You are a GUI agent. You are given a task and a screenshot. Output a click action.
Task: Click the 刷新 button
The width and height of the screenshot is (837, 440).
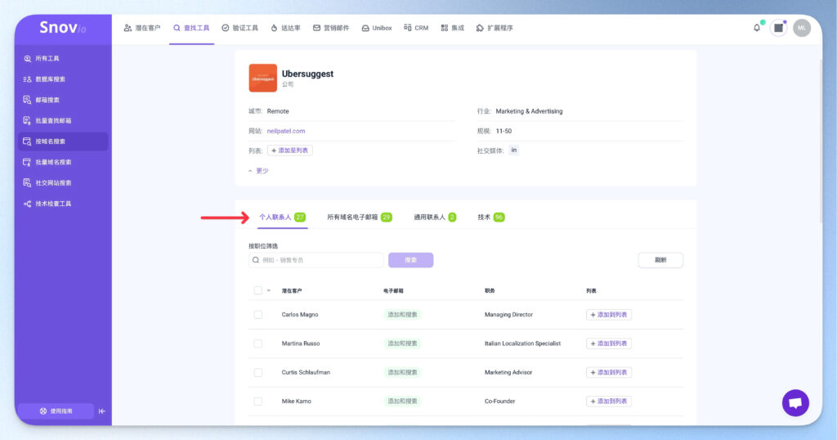pos(660,260)
